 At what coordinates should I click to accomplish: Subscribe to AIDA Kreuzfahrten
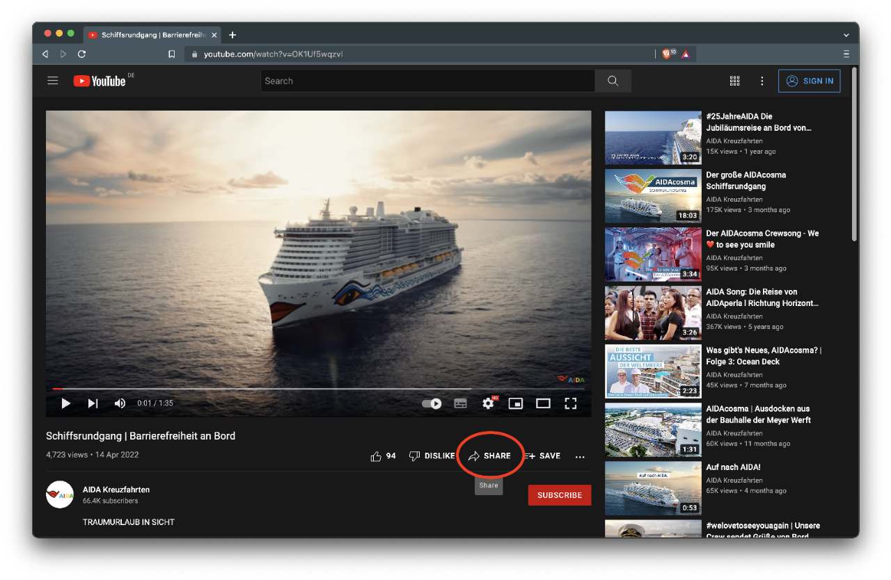click(560, 495)
